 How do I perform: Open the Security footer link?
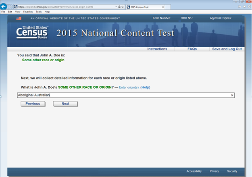pos(232,171)
